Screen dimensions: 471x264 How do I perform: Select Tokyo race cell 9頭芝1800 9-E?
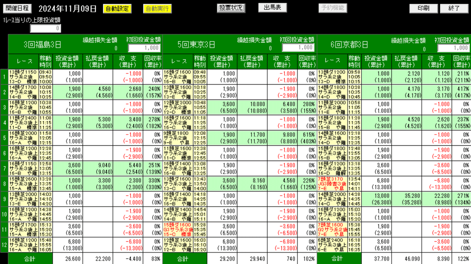pyautogui.click(x=178, y=137)
